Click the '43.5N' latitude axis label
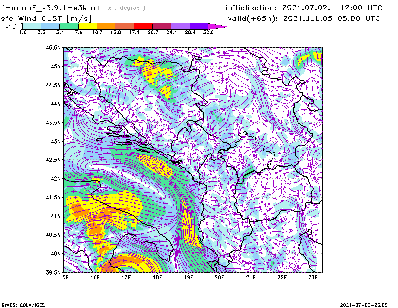The width and height of the screenshot is (398, 308). click(53, 123)
